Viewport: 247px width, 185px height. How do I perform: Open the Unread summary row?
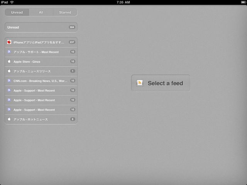[41, 27]
